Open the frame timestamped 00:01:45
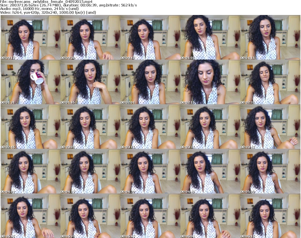301x238 pixels. (90, 82)
